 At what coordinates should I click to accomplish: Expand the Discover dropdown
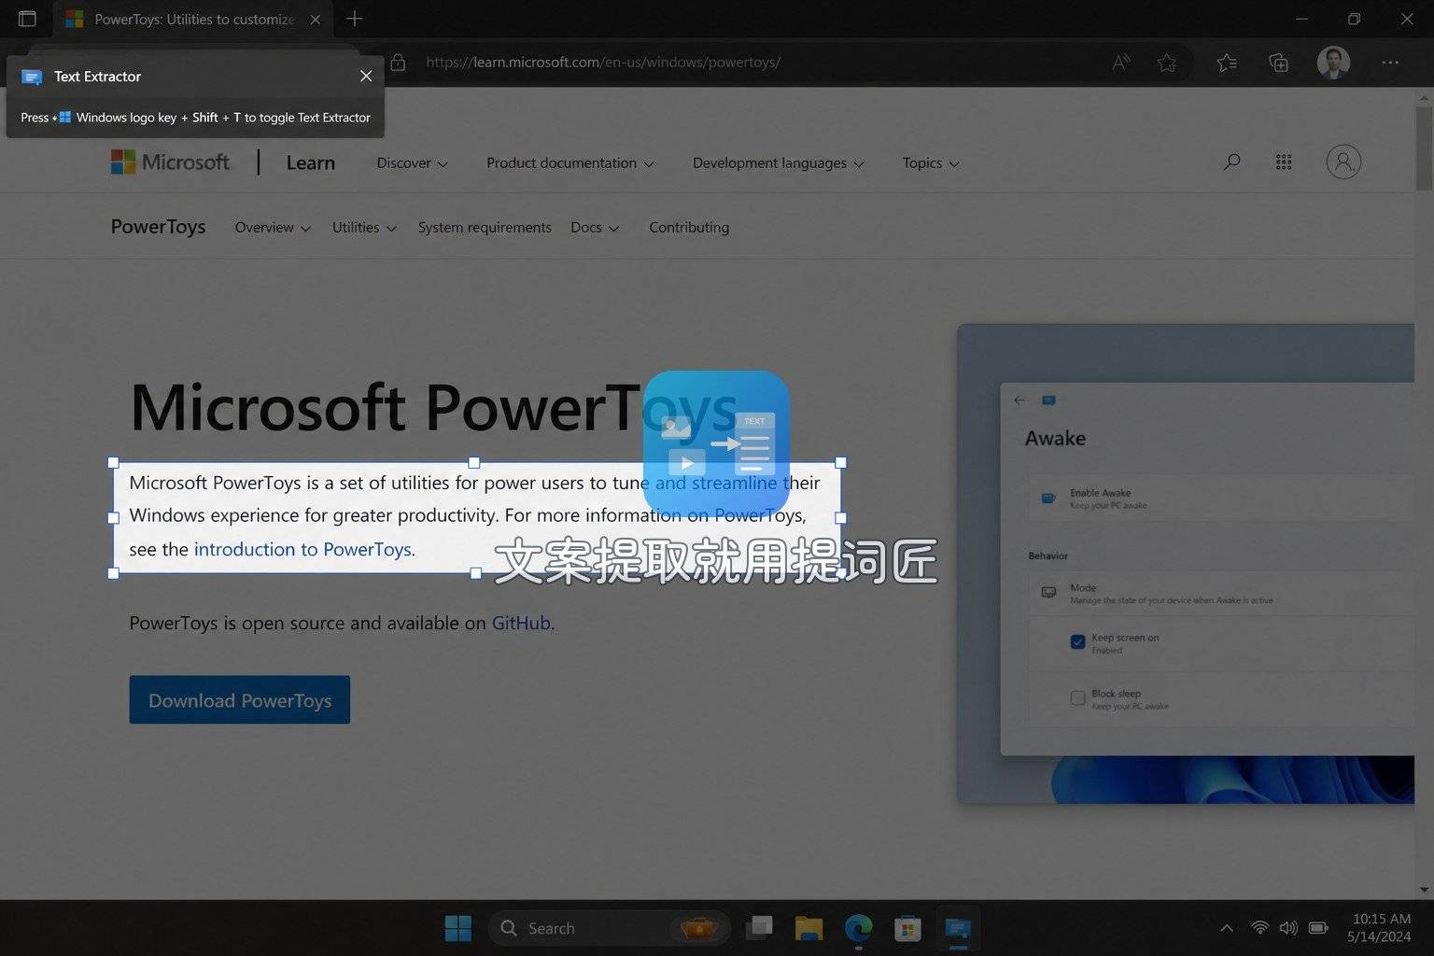tap(412, 162)
